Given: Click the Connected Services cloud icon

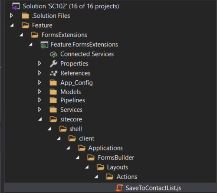Looking at the screenshot, I should click(x=53, y=54).
